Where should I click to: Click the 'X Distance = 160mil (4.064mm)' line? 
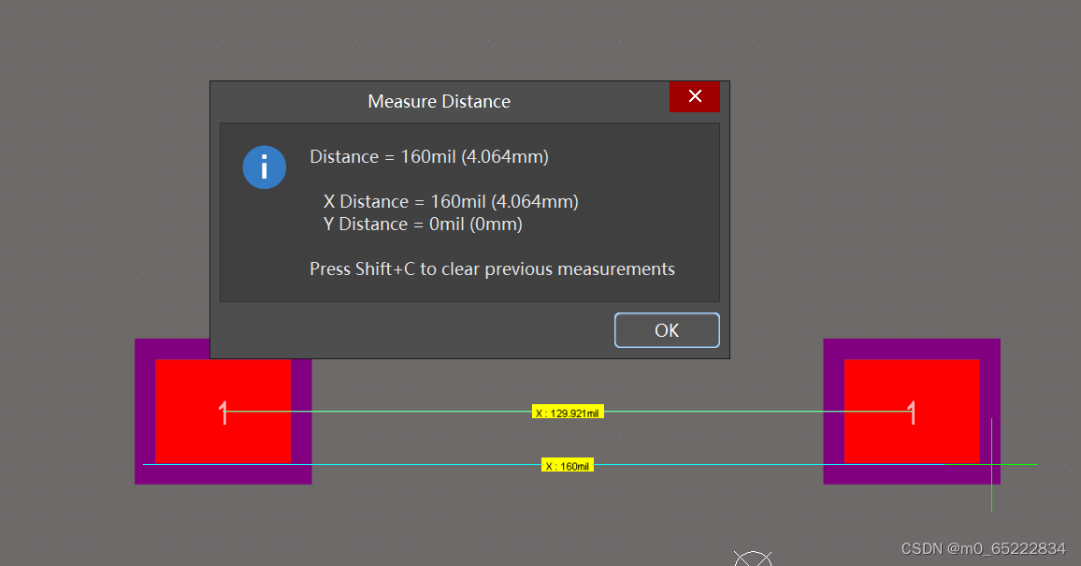click(x=450, y=201)
